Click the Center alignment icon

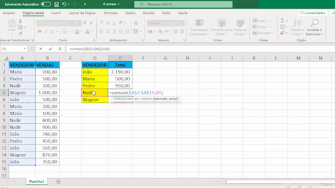[108, 31]
